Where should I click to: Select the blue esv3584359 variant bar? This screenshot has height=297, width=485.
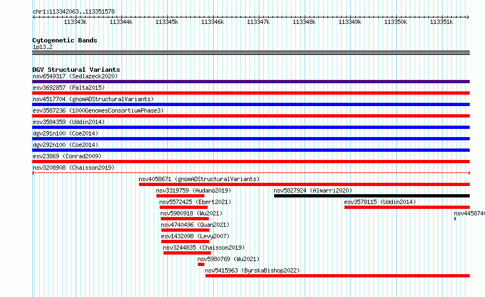click(251, 127)
